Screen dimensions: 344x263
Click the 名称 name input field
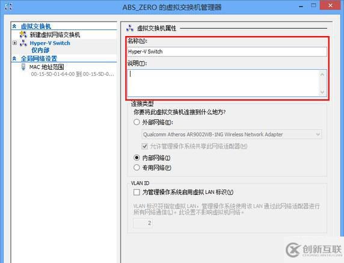coord(227,52)
